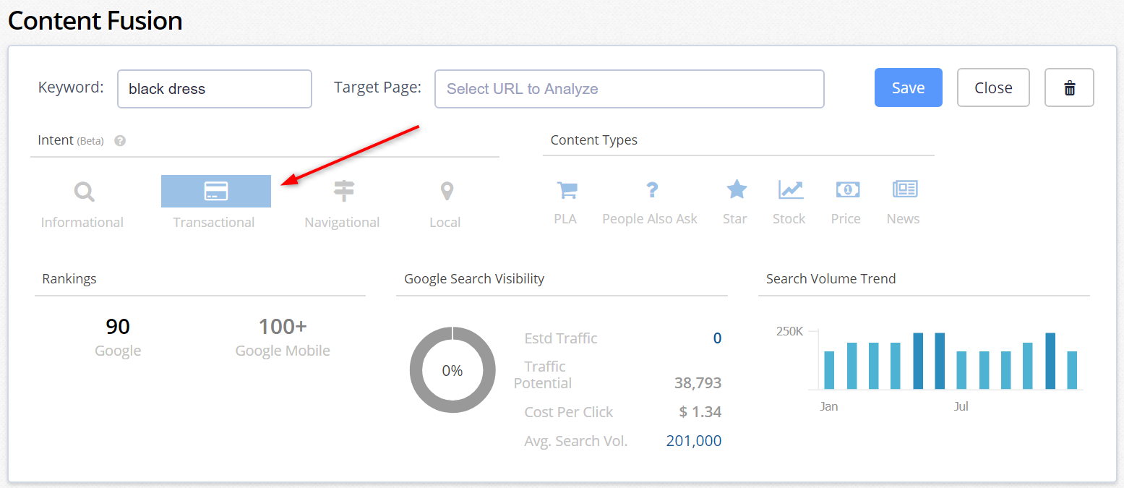
Task: Click the Cost Per Click value $ 1.34
Action: [700, 412]
